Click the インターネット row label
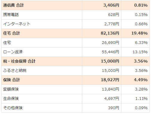This screenshot has height=114, width=151. [x=17, y=24]
